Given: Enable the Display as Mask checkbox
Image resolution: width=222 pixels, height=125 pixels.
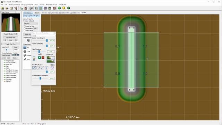Looking at the screenshot, I should [x=25, y=26].
